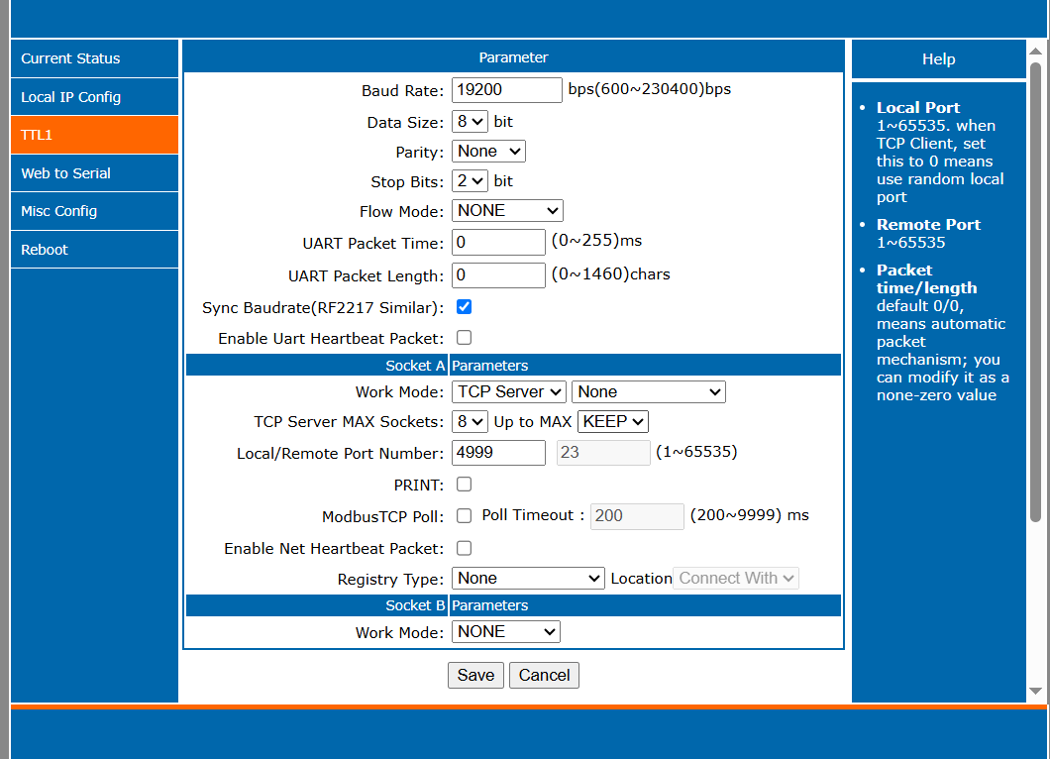Click the Save button
The width and height of the screenshot is (1050, 759).
point(475,675)
